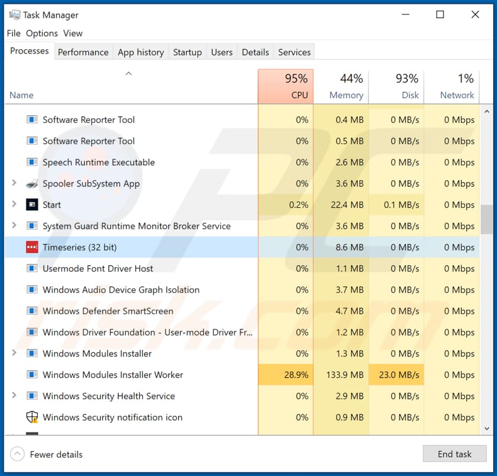Click the 23.0 MB/s disk value
This screenshot has height=476, width=497.
tap(399, 375)
